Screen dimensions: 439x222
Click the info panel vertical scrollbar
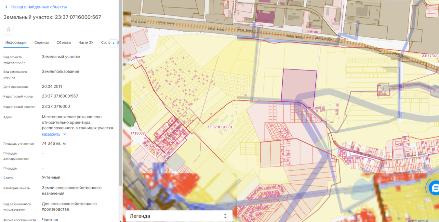[120, 98]
